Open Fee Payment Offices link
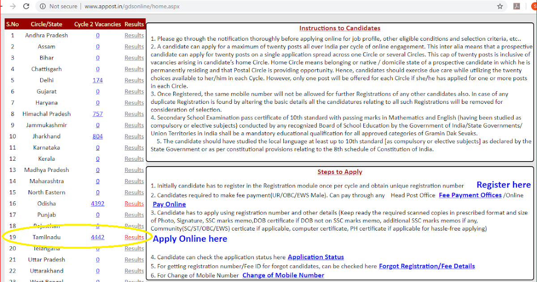The width and height of the screenshot is (537, 282). pyautogui.click(x=470, y=195)
